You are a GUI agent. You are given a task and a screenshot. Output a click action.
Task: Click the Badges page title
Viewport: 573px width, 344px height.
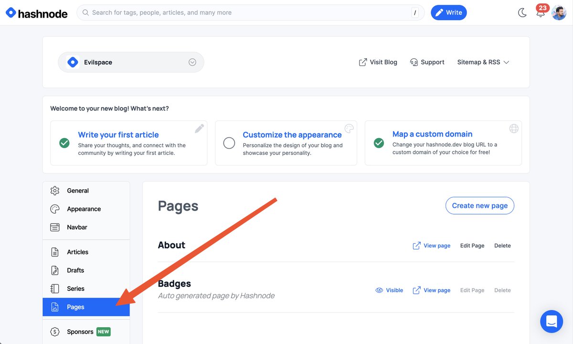click(174, 284)
